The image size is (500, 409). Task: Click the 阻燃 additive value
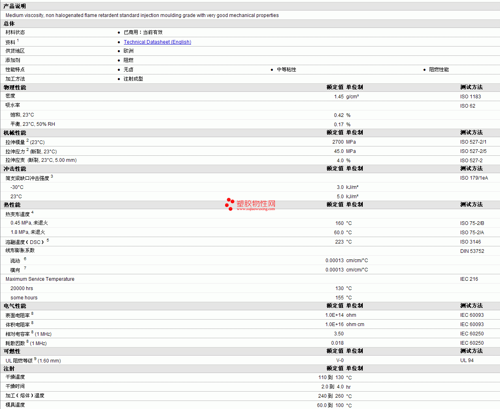pyautogui.click(x=128, y=60)
